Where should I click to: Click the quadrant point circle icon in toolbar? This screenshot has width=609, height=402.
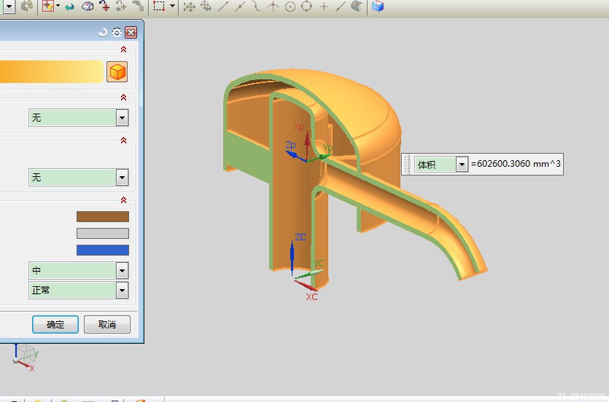(306, 7)
